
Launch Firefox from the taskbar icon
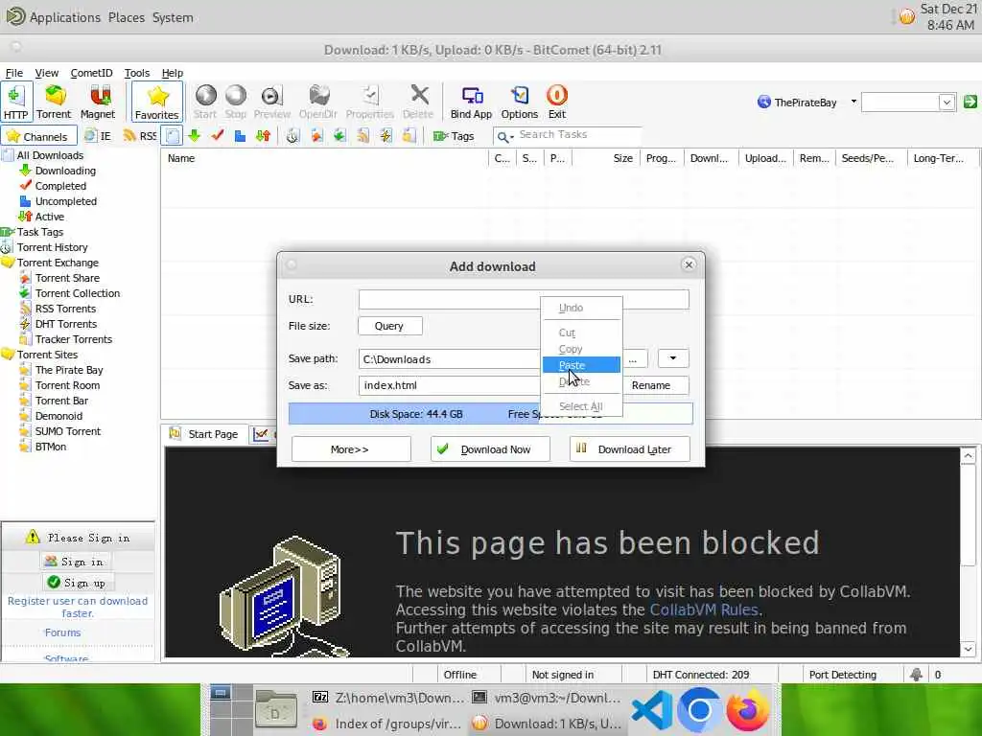pos(747,710)
